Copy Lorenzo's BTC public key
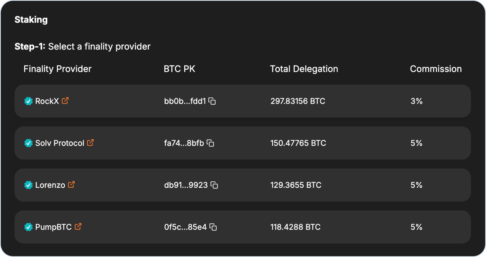The width and height of the screenshot is (486, 257). click(214, 185)
